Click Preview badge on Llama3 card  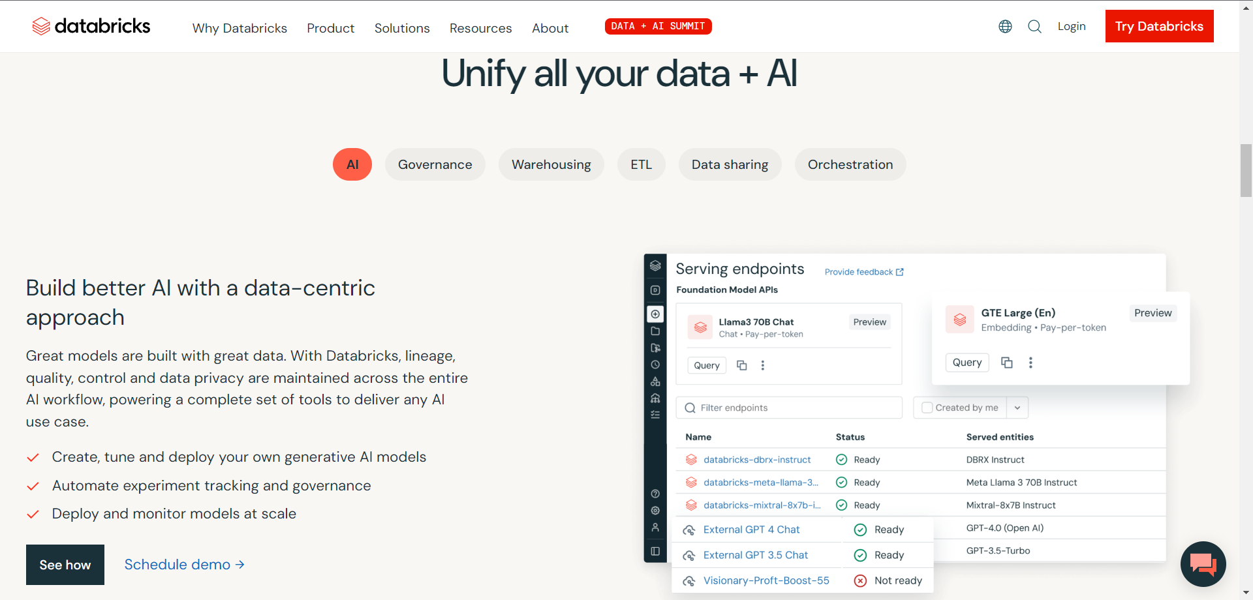(870, 322)
